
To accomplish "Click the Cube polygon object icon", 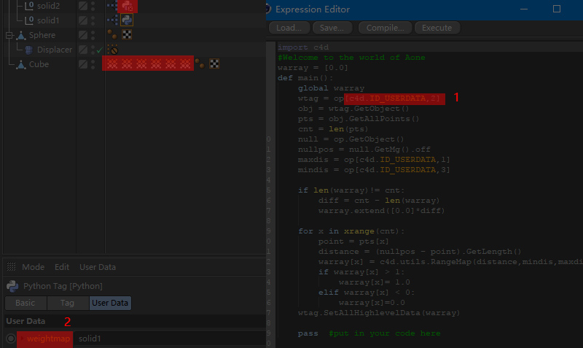I will (21, 64).
